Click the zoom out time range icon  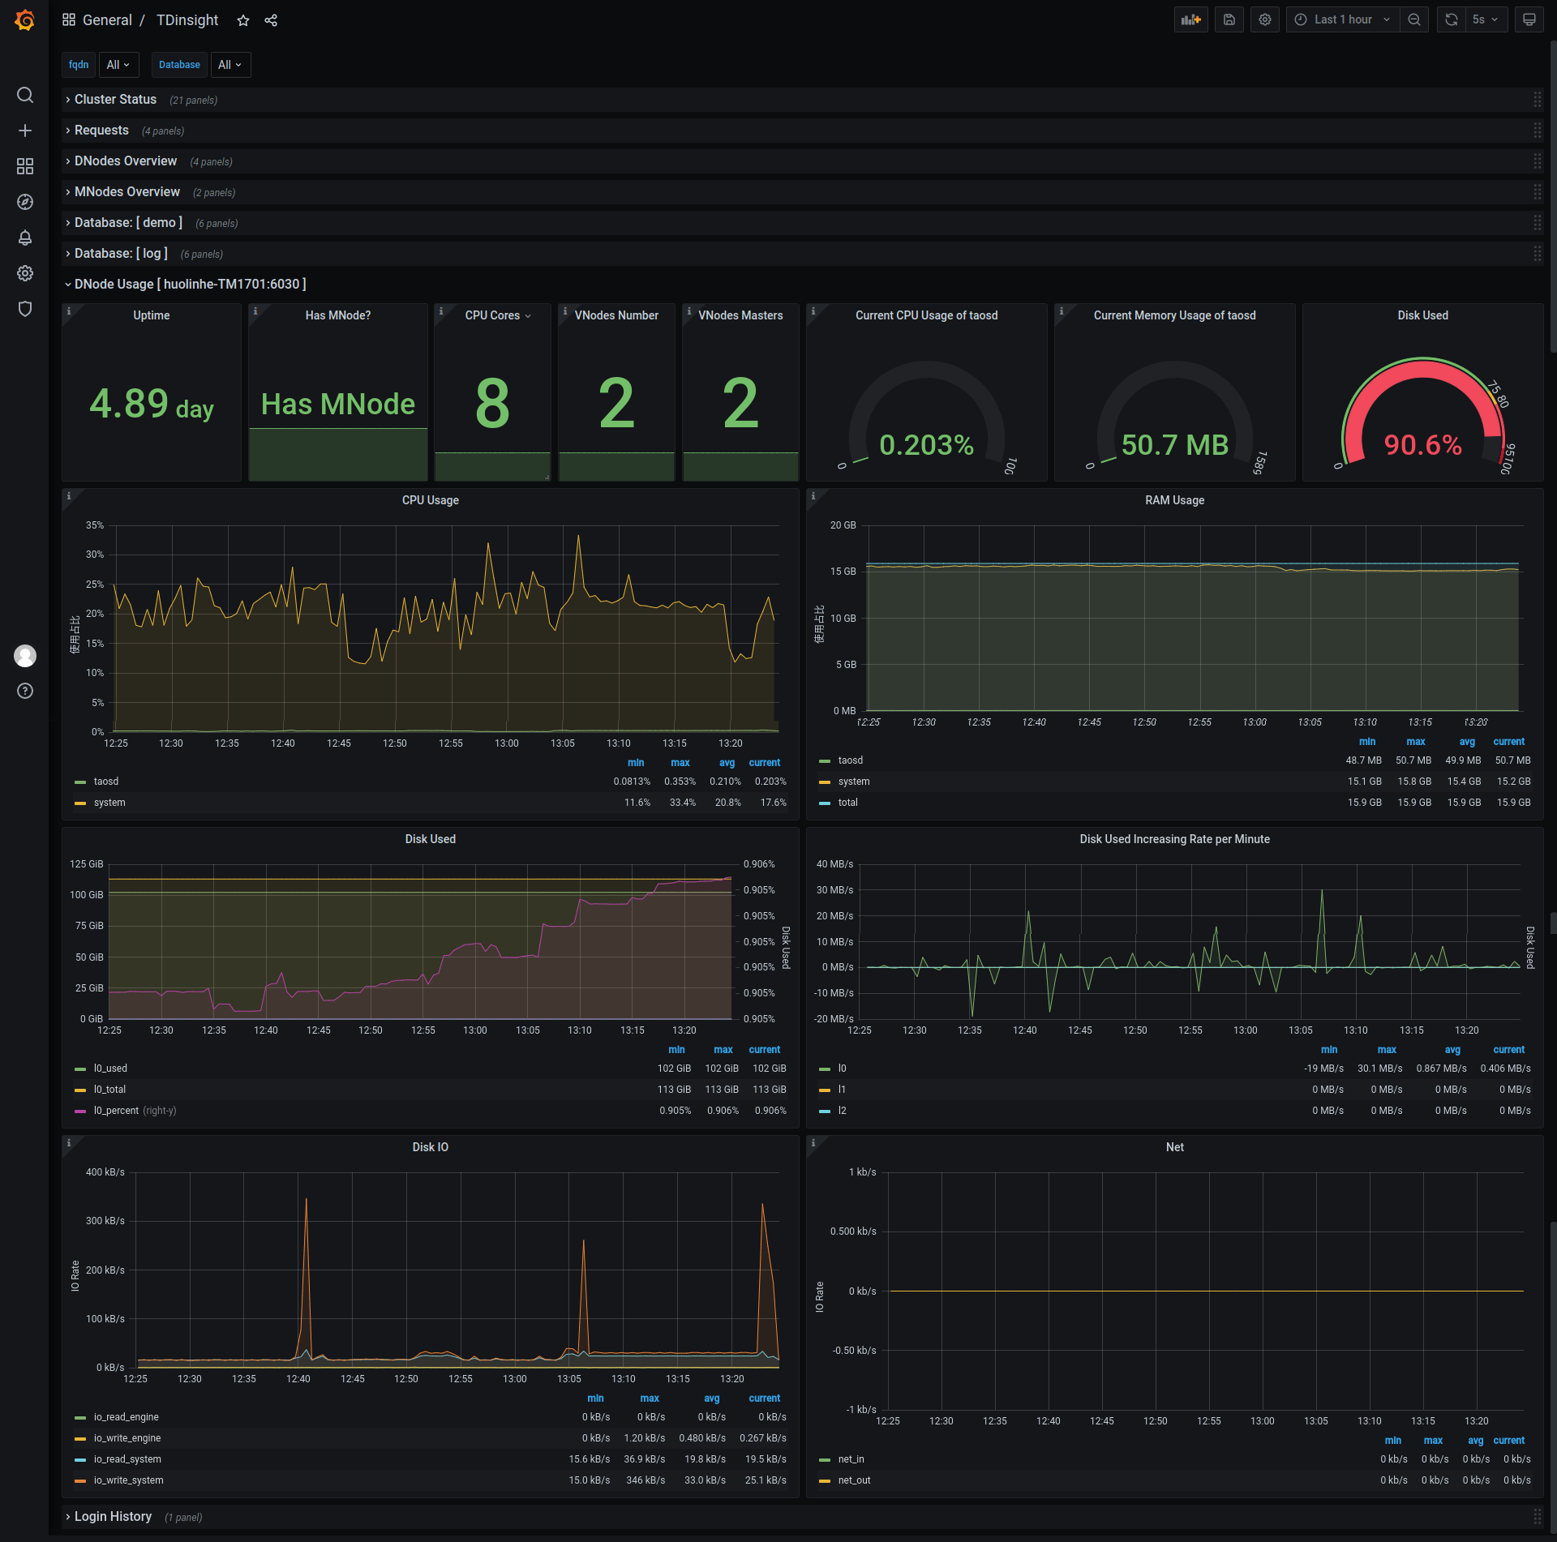(x=1413, y=19)
